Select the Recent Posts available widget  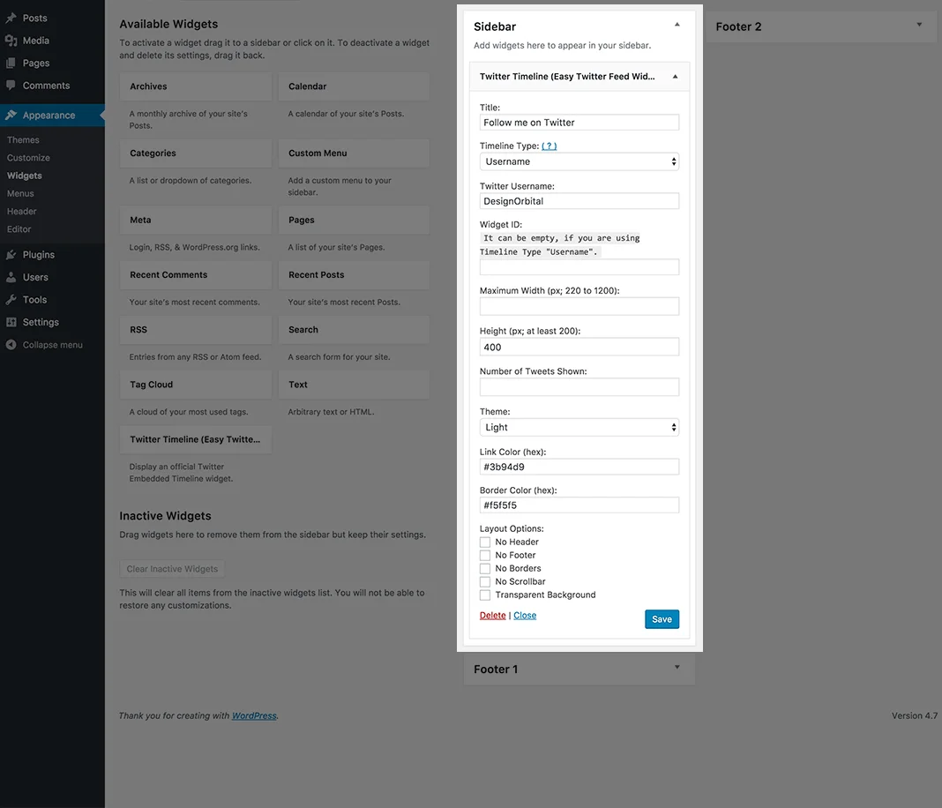354,274
